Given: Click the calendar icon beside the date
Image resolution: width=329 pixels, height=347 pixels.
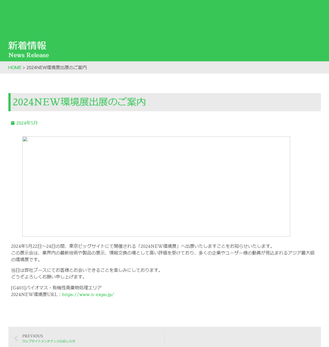Looking at the screenshot, I should click(x=13, y=123).
